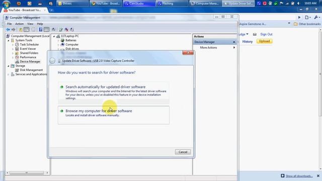Switch to CamStudio taskbar window
322x181 pixels.
pyautogui.click(x=139, y=4)
